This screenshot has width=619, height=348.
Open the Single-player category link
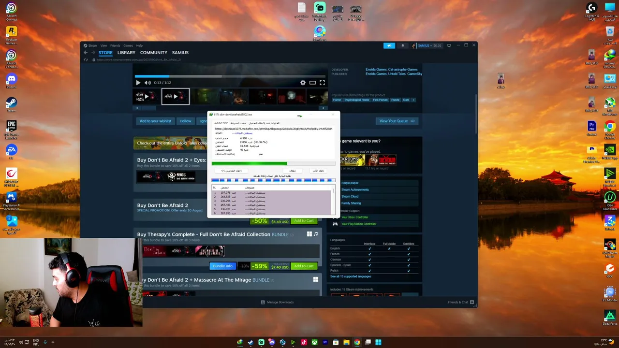coord(350,183)
